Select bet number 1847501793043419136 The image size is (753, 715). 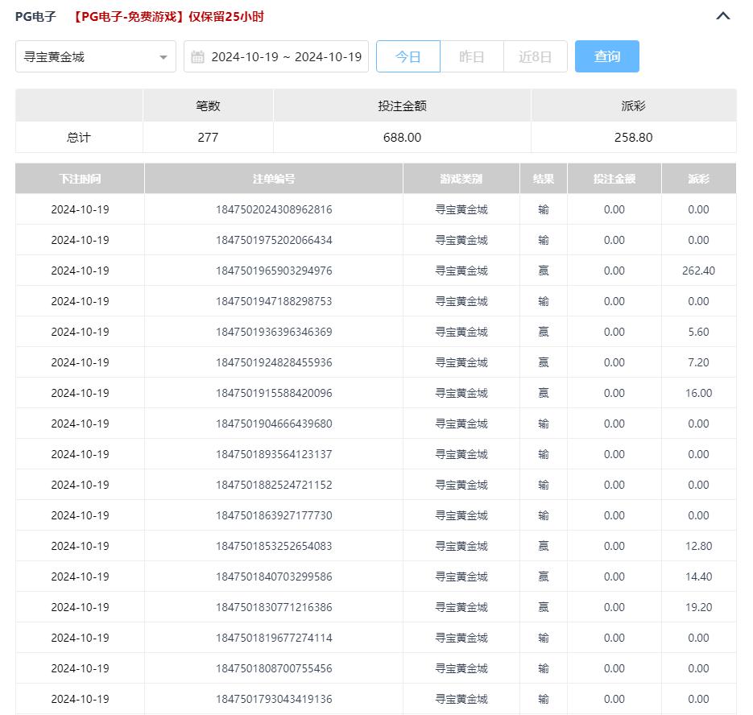(274, 699)
